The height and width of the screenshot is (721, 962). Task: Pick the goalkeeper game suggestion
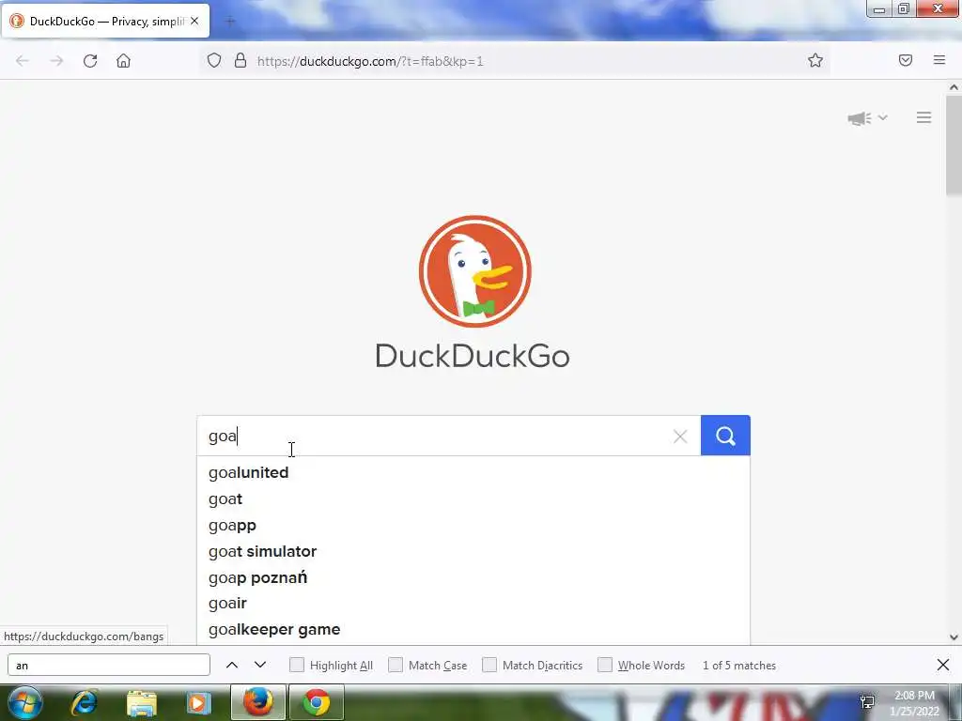pos(473,630)
